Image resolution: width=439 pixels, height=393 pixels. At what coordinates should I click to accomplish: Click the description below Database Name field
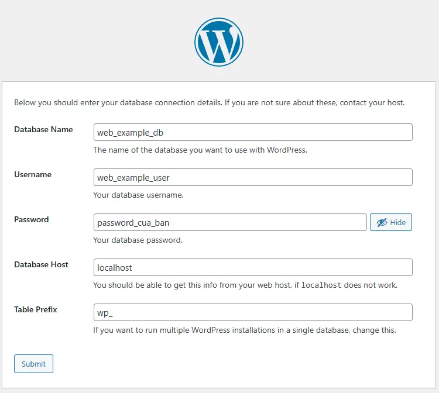coord(200,150)
